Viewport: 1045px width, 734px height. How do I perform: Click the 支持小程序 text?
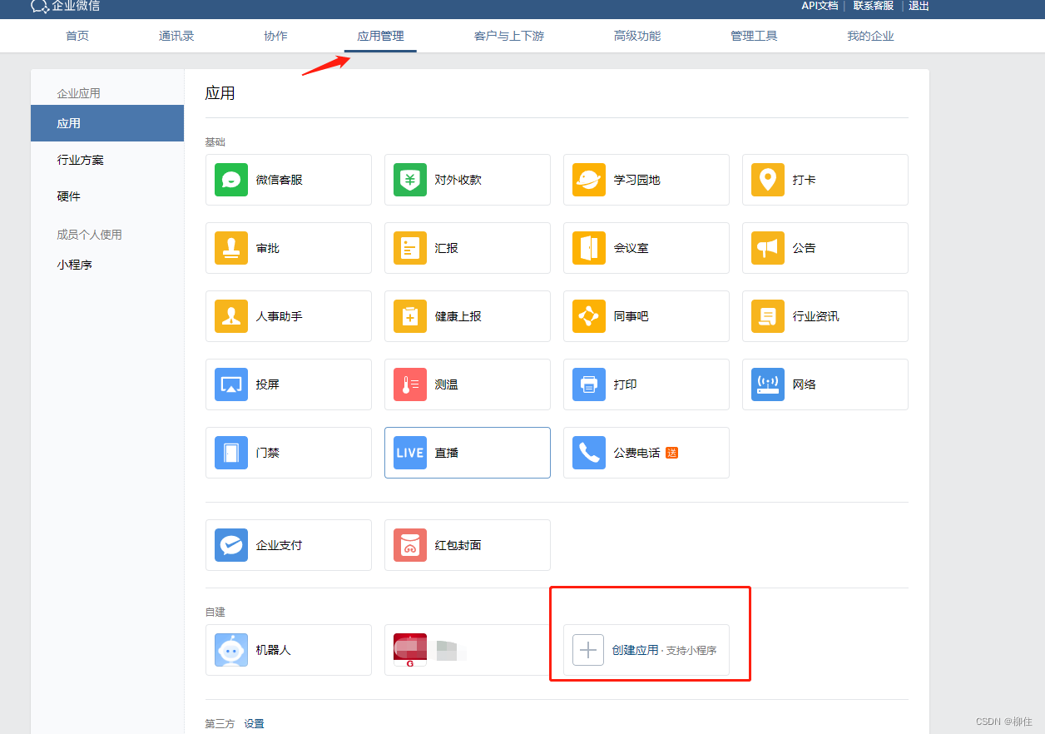[x=691, y=651]
